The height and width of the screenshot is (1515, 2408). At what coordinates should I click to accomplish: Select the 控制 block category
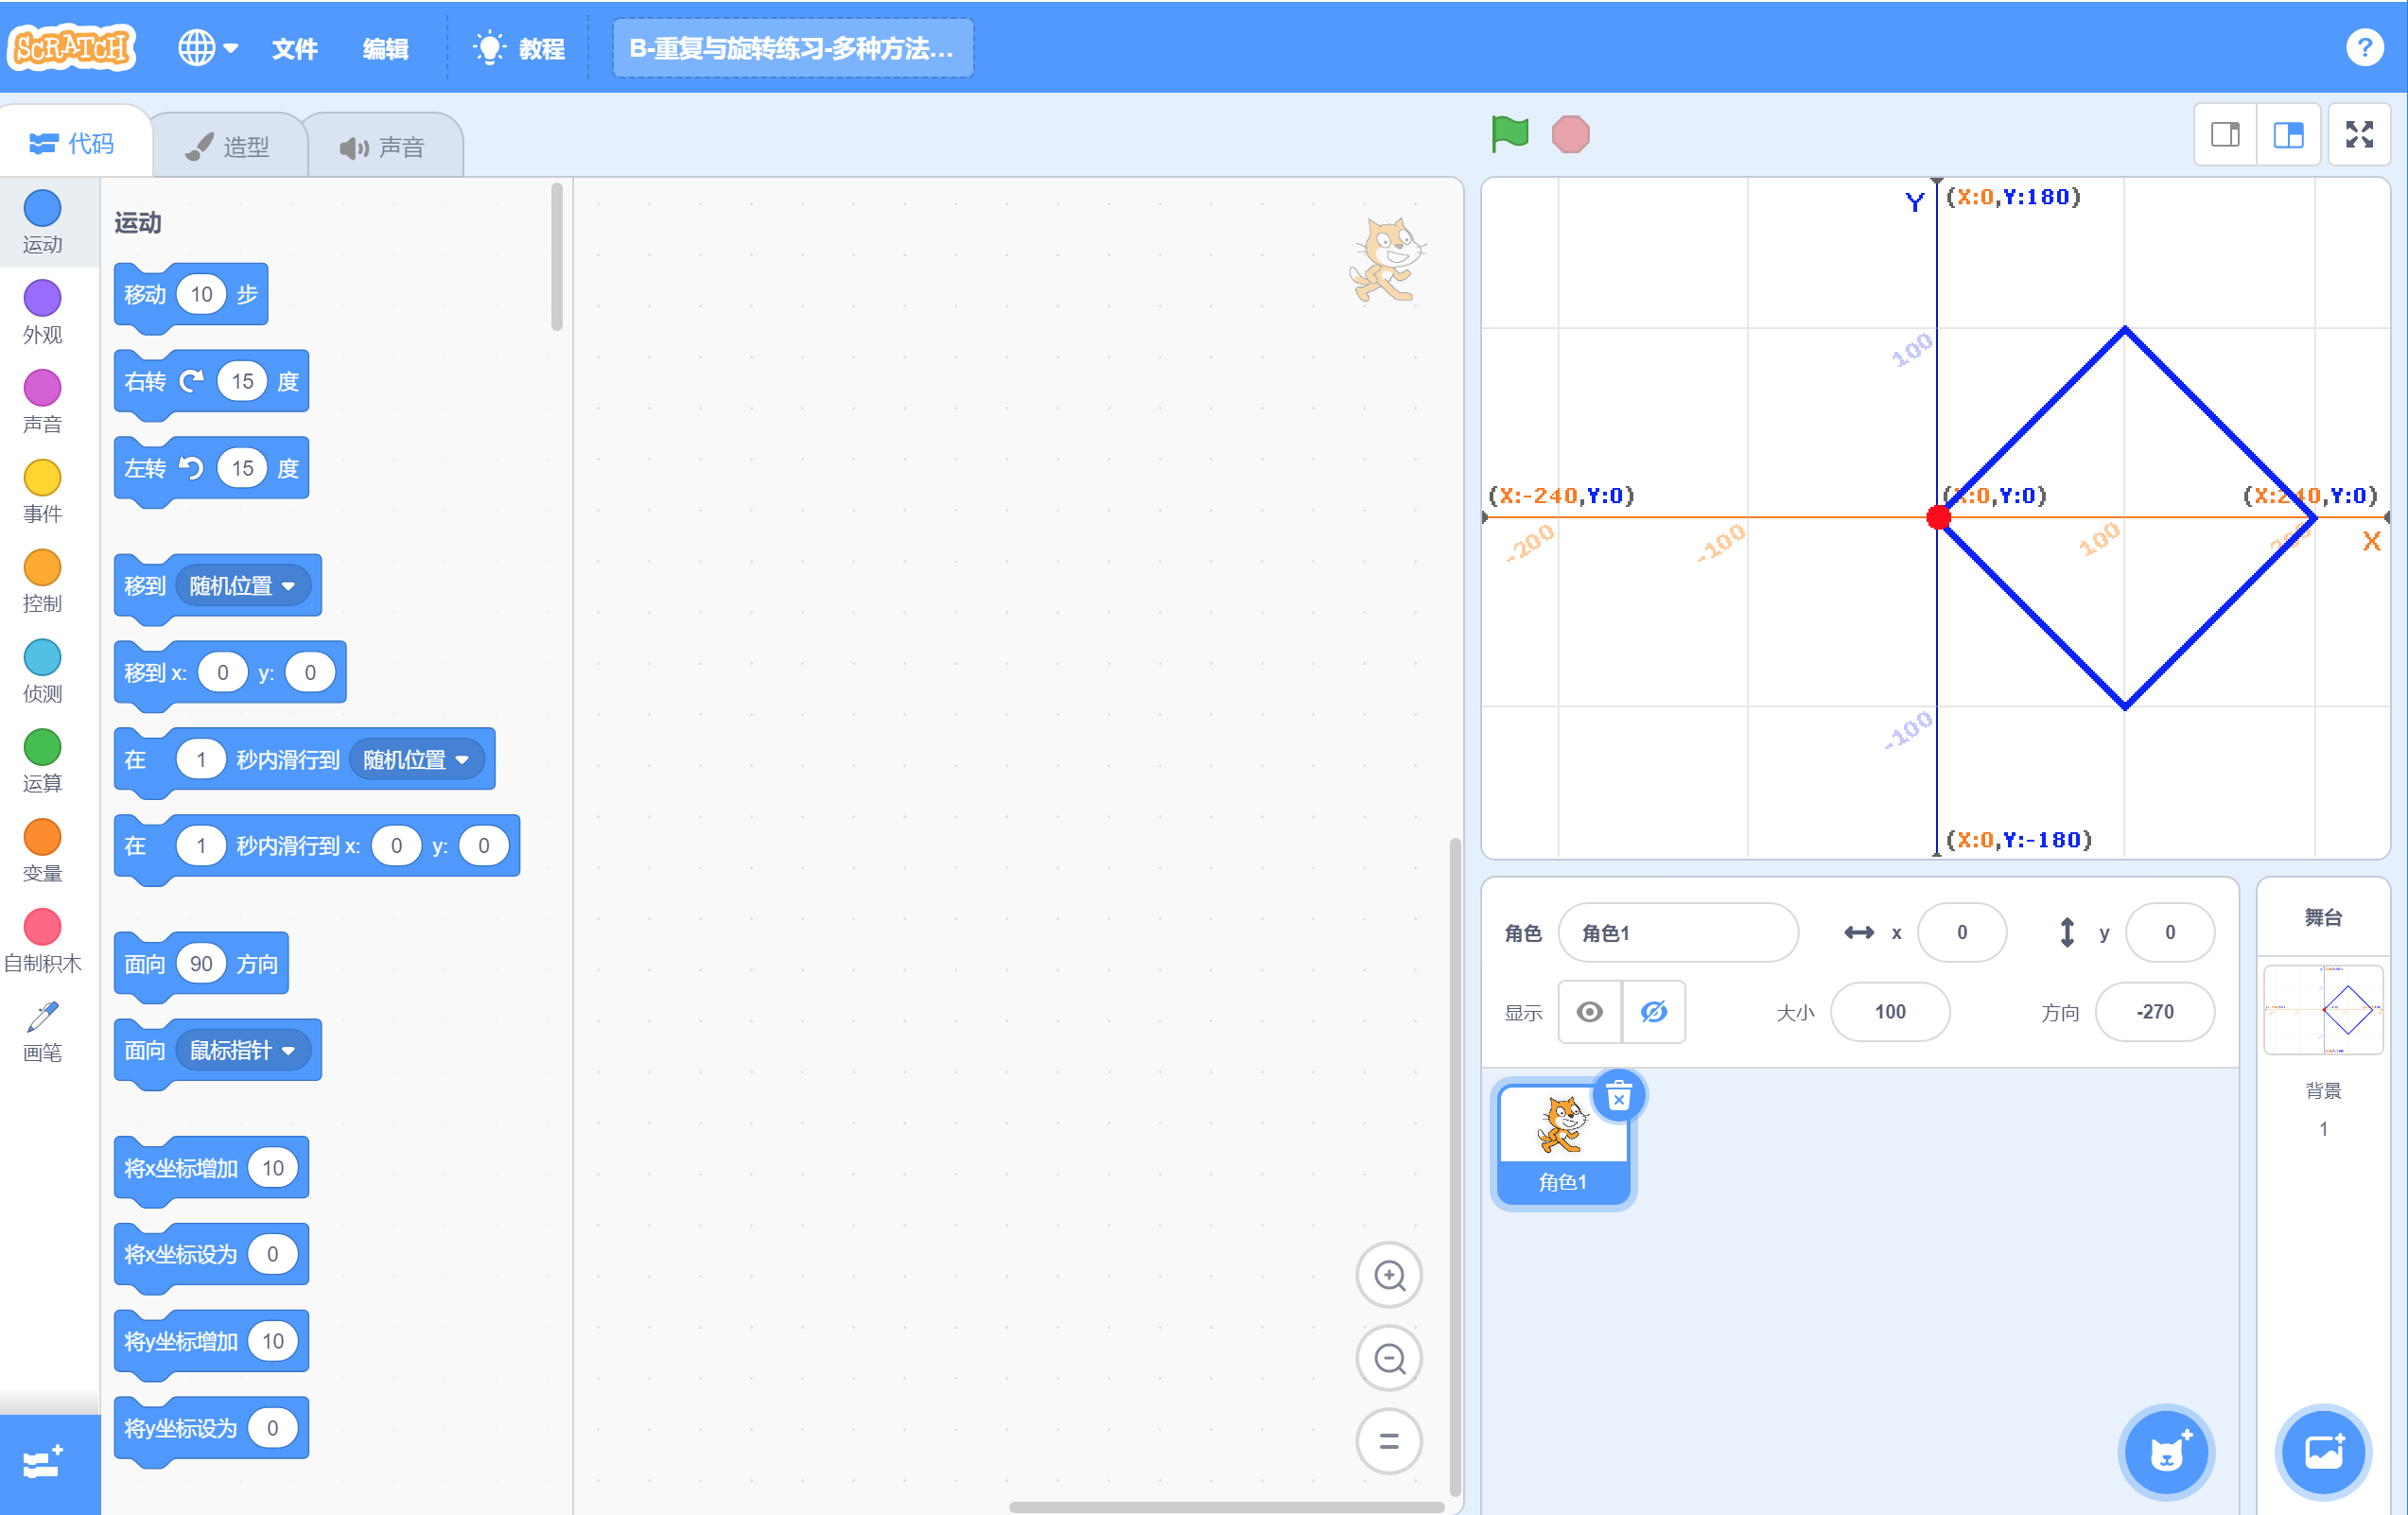[42, 581]
